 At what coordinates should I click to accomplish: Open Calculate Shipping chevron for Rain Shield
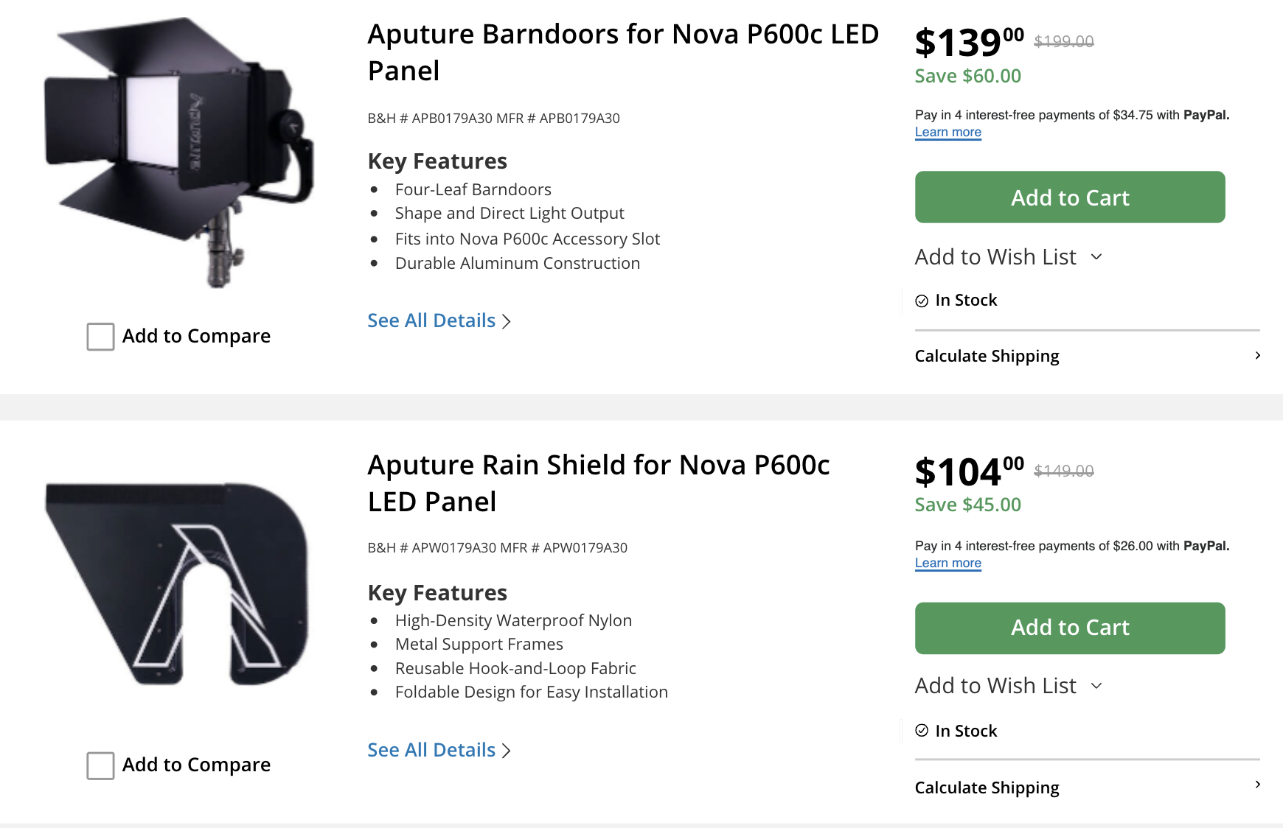tap(1257, 785)
